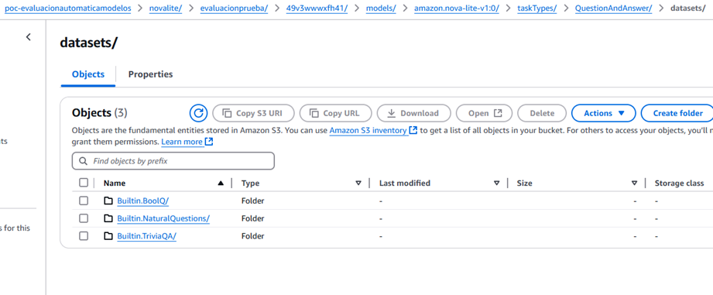Click the external link icon next to Learn more
Viewport: 713px width, 295px height.
click(x=209, y=142)
